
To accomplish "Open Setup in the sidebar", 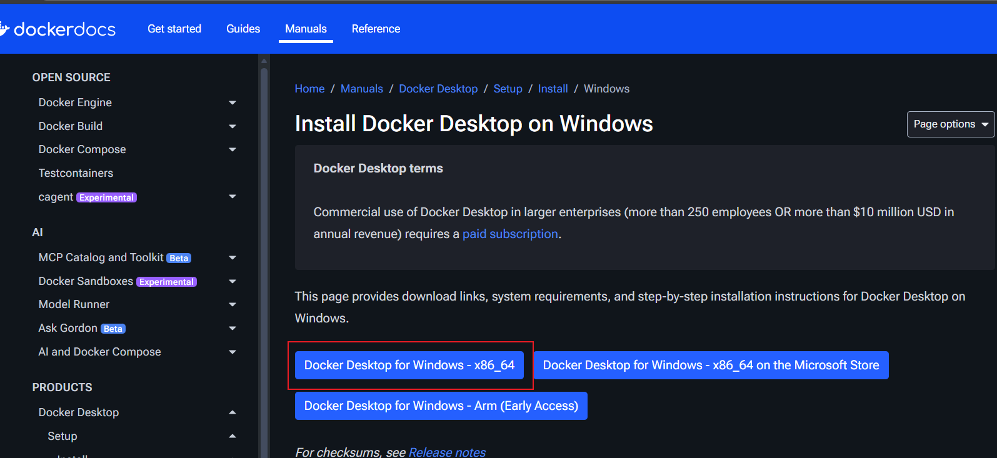I will 63,436.
